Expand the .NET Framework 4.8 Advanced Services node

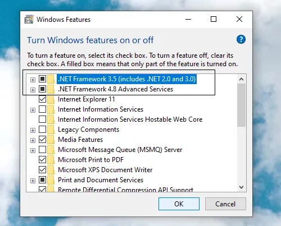click(33, 90)
